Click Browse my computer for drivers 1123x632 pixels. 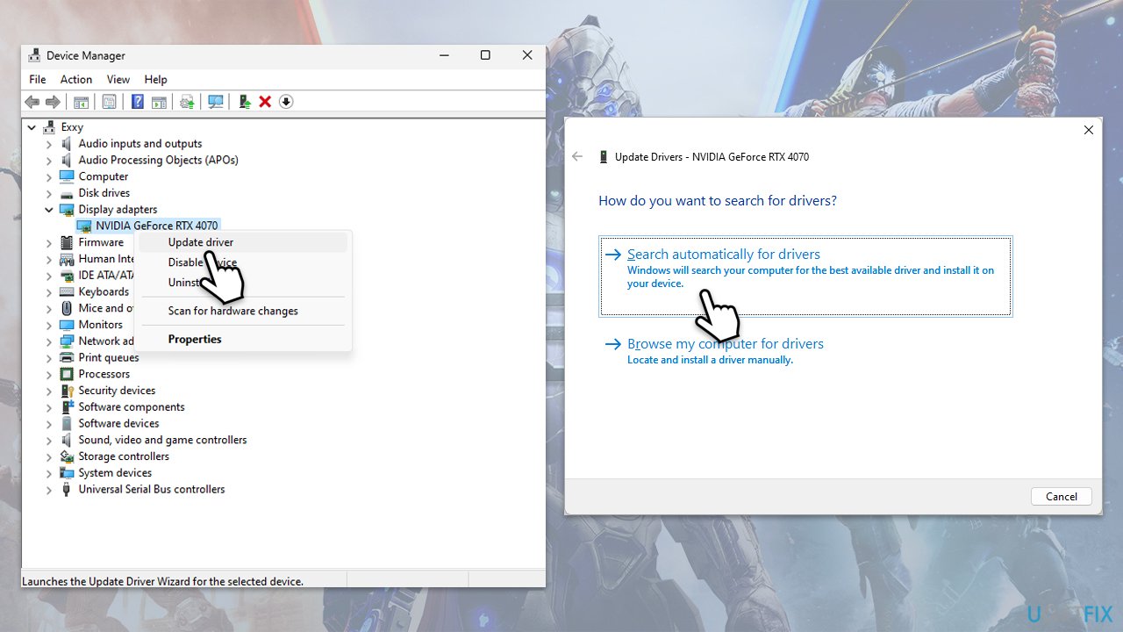(x=725, y=344)
